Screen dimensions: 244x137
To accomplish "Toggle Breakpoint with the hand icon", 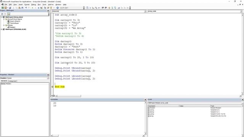I will (109, 8).
